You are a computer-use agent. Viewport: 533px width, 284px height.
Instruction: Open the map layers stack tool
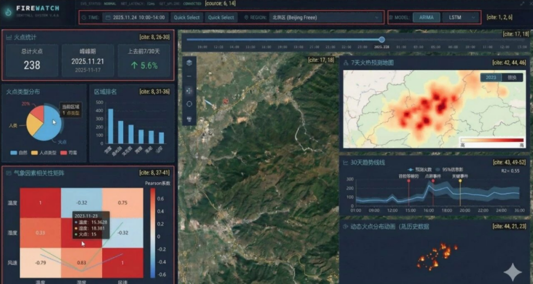click(189, 62)
